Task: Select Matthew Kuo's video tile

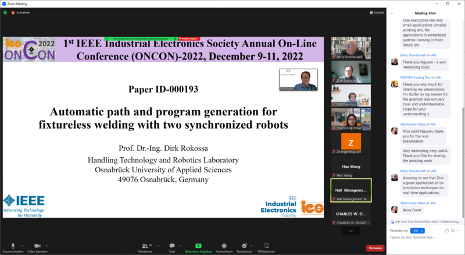Action: tap(351, 95)
